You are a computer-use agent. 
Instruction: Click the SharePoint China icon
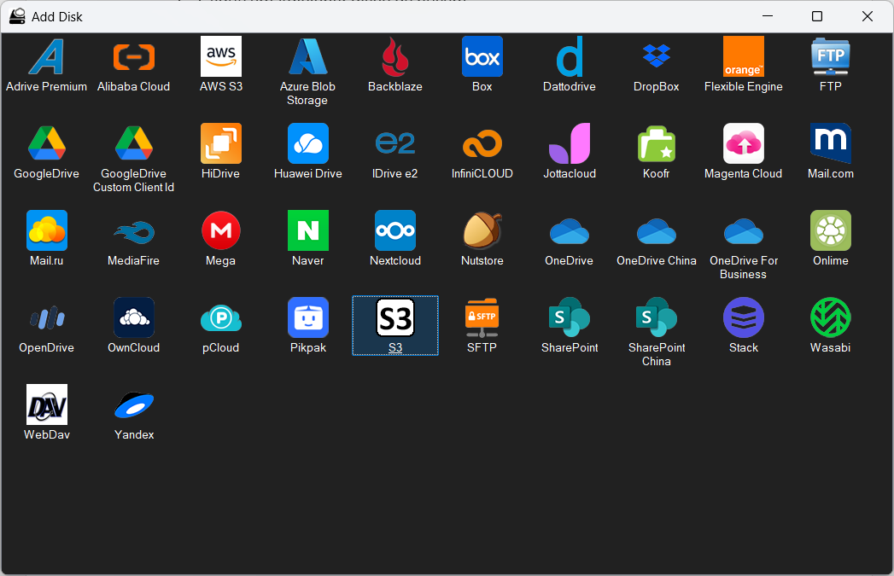[656, 318]
